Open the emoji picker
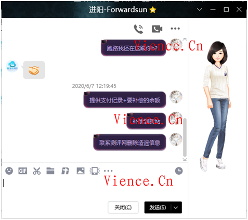The width and height of the screenshot is (248, 220). 9,171
